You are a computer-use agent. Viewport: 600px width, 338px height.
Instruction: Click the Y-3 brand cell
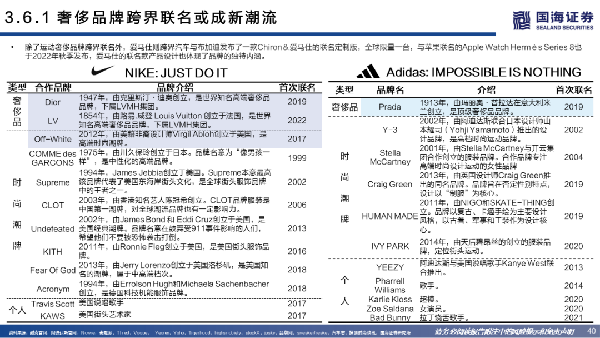(390, 130)
